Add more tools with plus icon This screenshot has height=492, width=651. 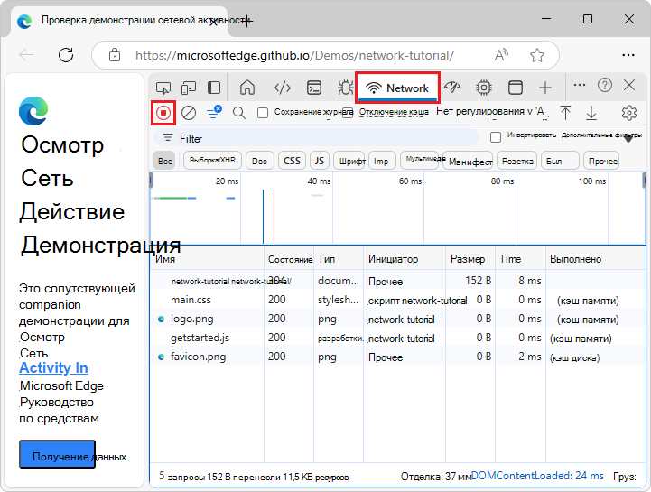pyautogui.click(x=545, y=88)
